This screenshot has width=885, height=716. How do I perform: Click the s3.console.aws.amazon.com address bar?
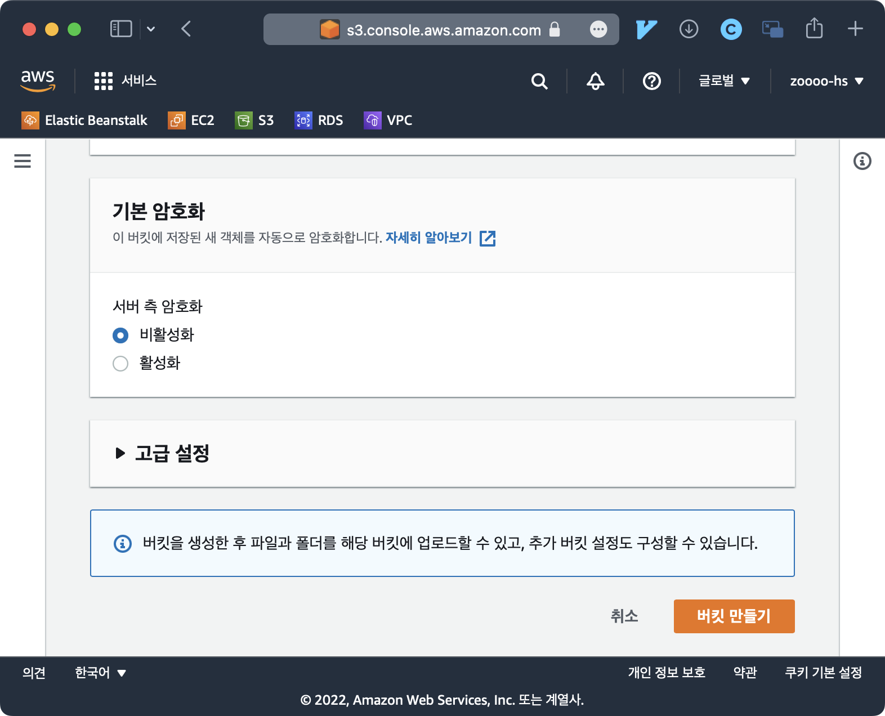[x=441, y=29]
